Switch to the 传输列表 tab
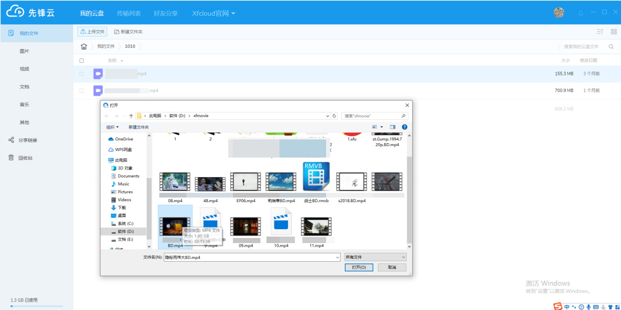The height and width of the screenshot is (310, 621). click(x=129, y=13)
